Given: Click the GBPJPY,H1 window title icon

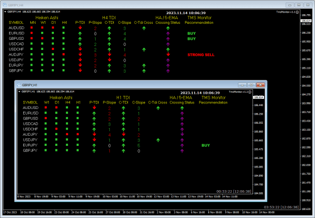Looking at the screenshot, I should coord(19,85).
